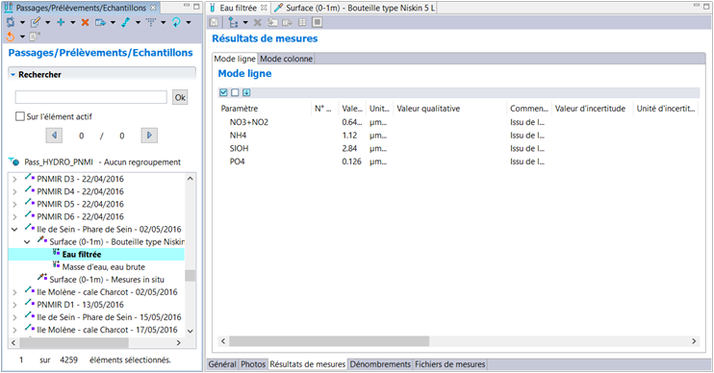Click the grey export arrow icon in the editor toolbar
The image size is (714, 373).
point(287,22)
